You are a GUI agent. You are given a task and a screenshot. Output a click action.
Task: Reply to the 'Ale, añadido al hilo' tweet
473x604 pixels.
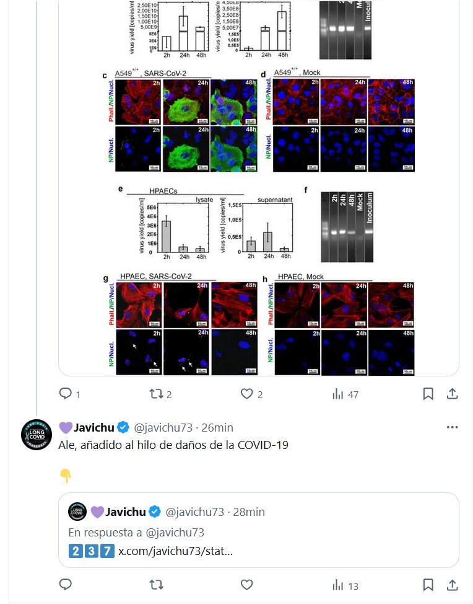coord(66,585)
